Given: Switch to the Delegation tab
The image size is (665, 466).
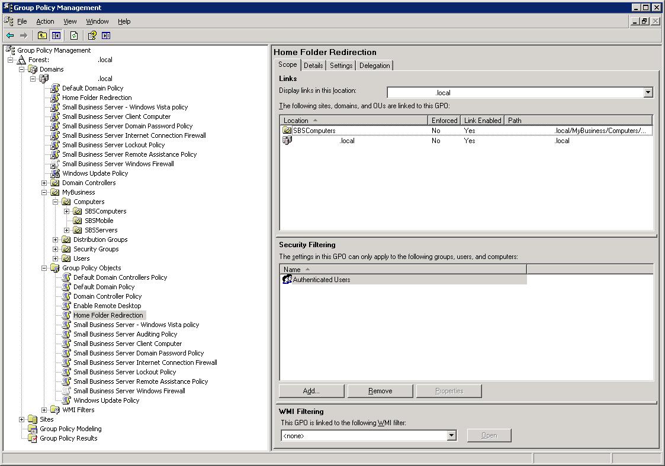Looking at the screenshot, I should tap(374, 65).
